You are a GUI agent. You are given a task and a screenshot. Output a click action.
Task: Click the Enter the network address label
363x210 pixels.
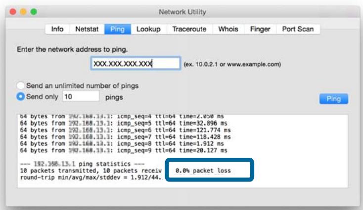pyautogui.click(x=72, y=49)
